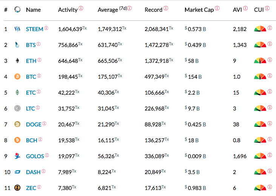276x196 pixels.
Task: Click the info icon next to AVI header
Action: [245, 8]
